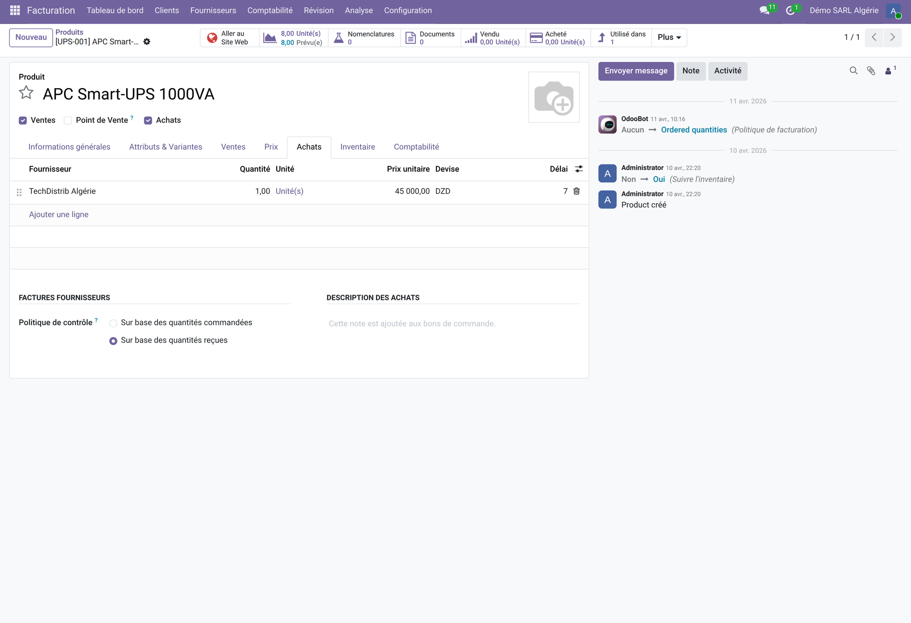Open the Politique de contrôle help tooltip
This screenshot has height=623, width=911.
point(96,320)
